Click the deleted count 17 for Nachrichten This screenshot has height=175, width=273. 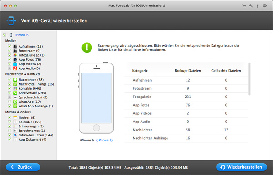coord(226,130)
